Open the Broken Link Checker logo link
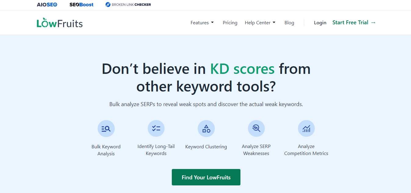411x193 pixels. click(128, 5)
